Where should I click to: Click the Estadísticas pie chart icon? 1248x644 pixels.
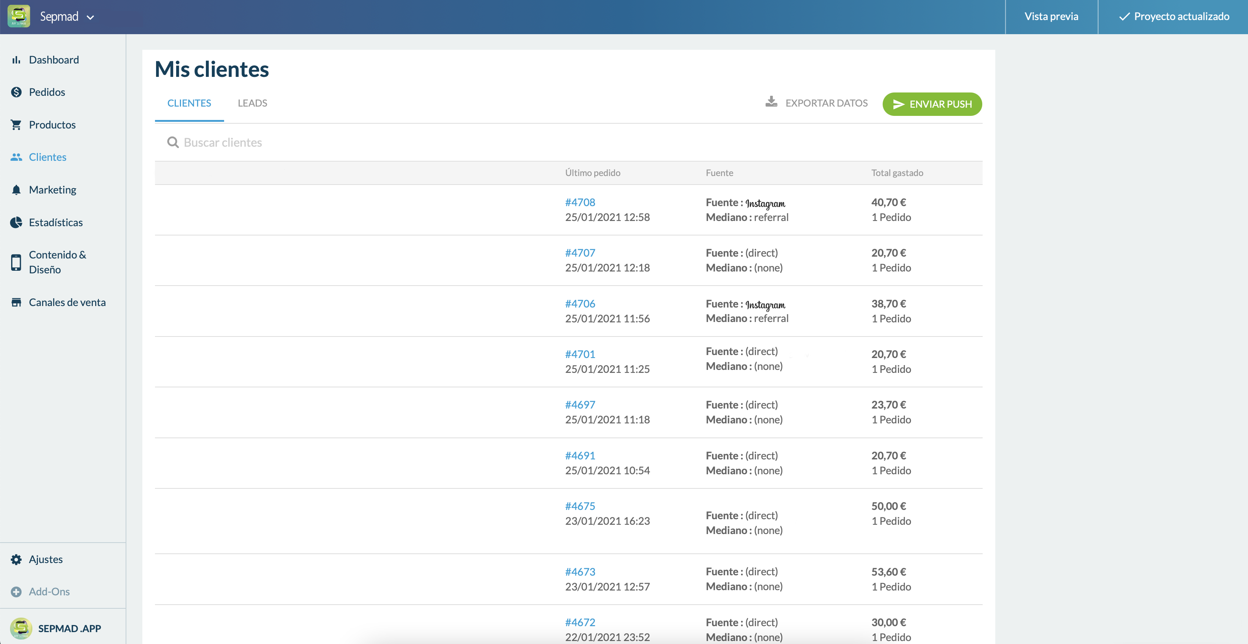coord(16,222)
